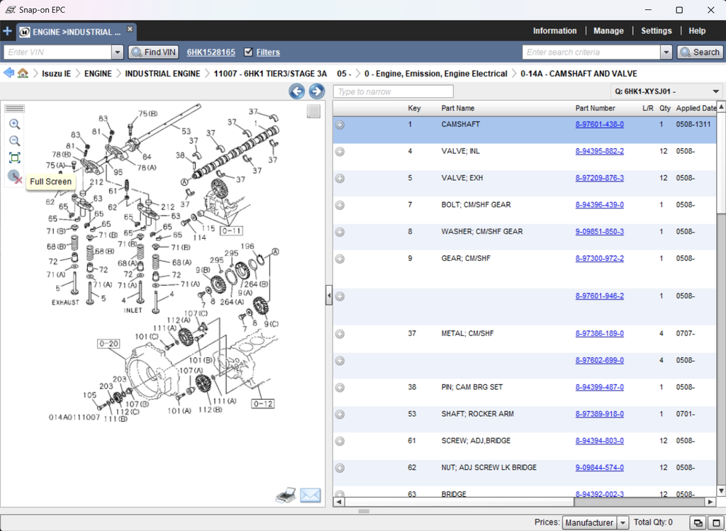
Task: Expand the CAMSHAFT row plus icon
Action: 340,125
